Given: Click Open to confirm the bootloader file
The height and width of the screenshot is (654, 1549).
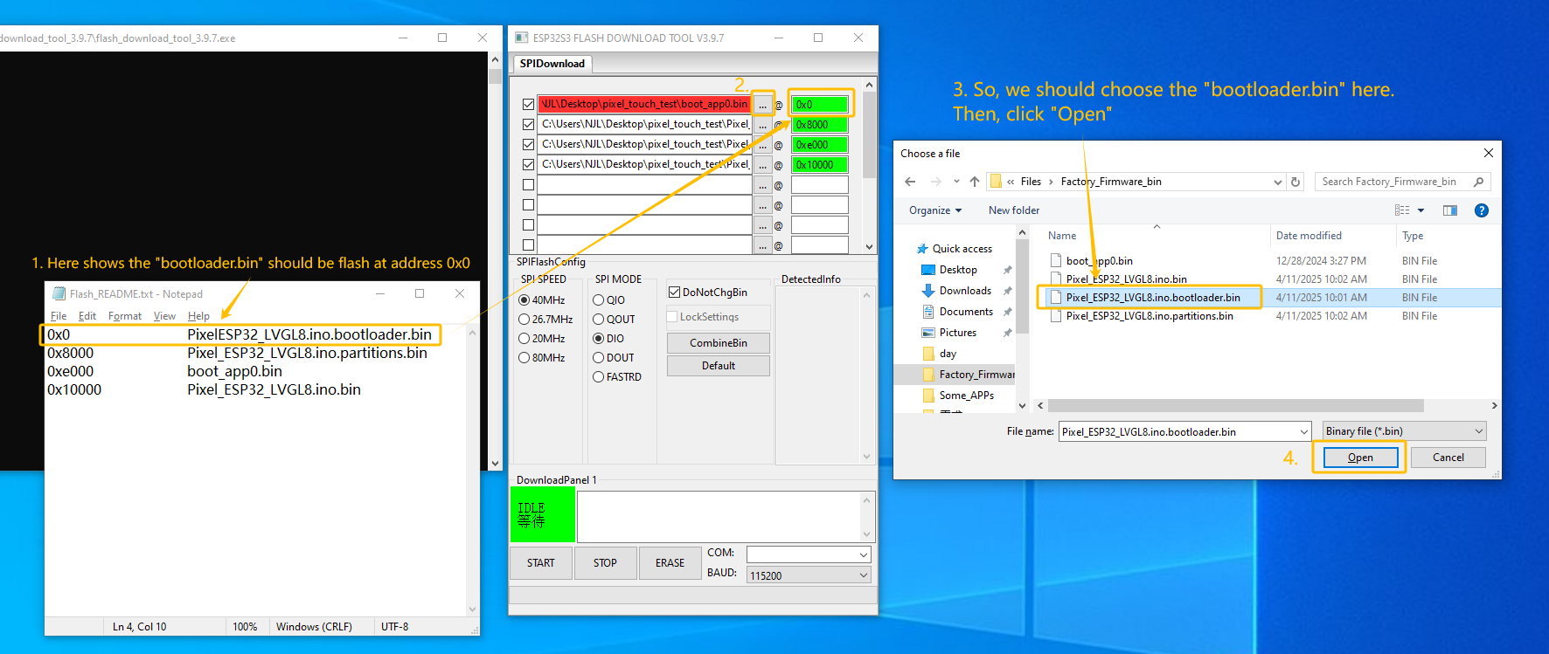Looking at the screenshot, I should click(x=1360, y=458).
